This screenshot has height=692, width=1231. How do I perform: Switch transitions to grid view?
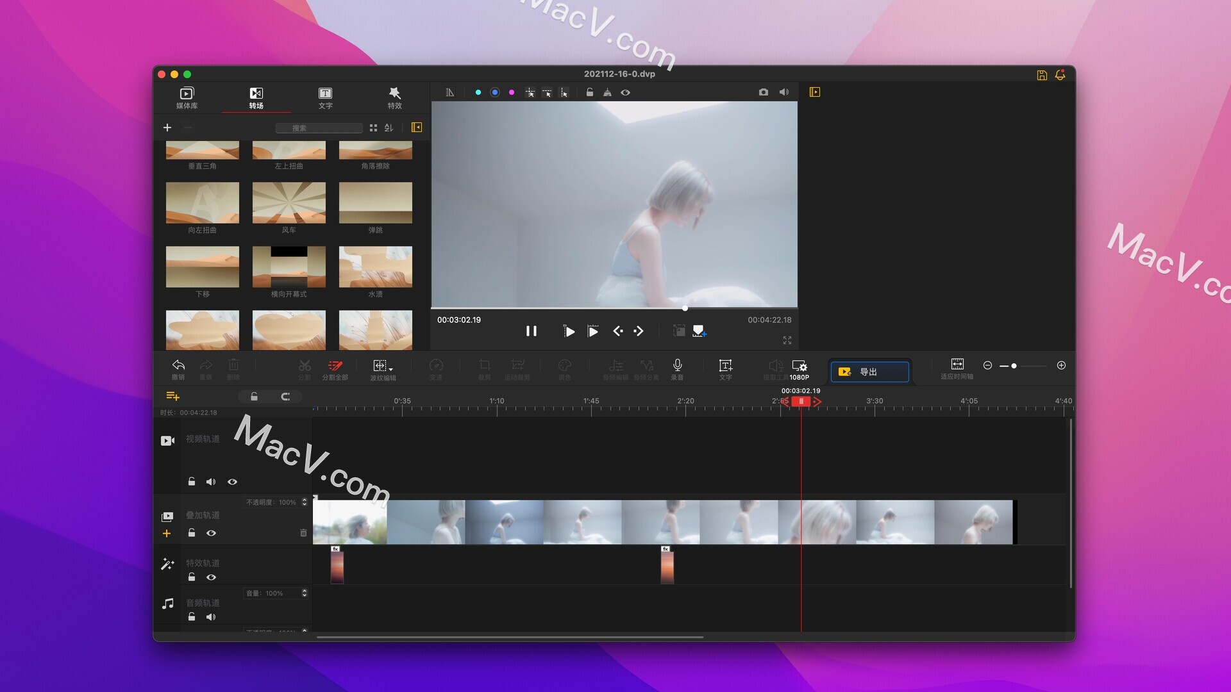373,128
